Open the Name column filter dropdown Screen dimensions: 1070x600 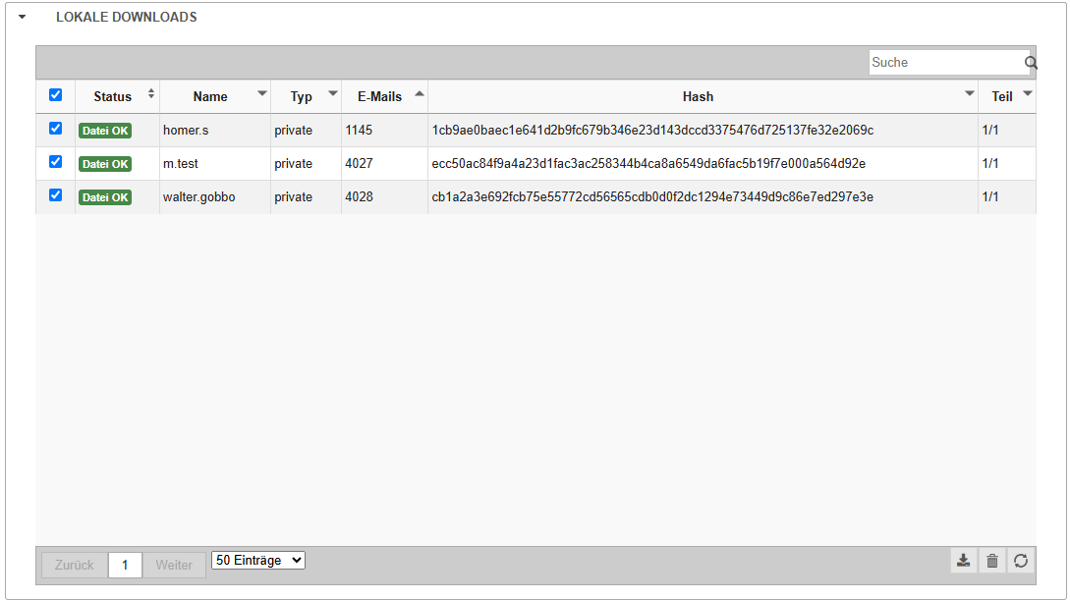261,94
